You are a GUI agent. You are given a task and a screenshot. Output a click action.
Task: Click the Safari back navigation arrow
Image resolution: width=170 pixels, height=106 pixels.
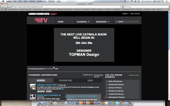tap(2, 7)
